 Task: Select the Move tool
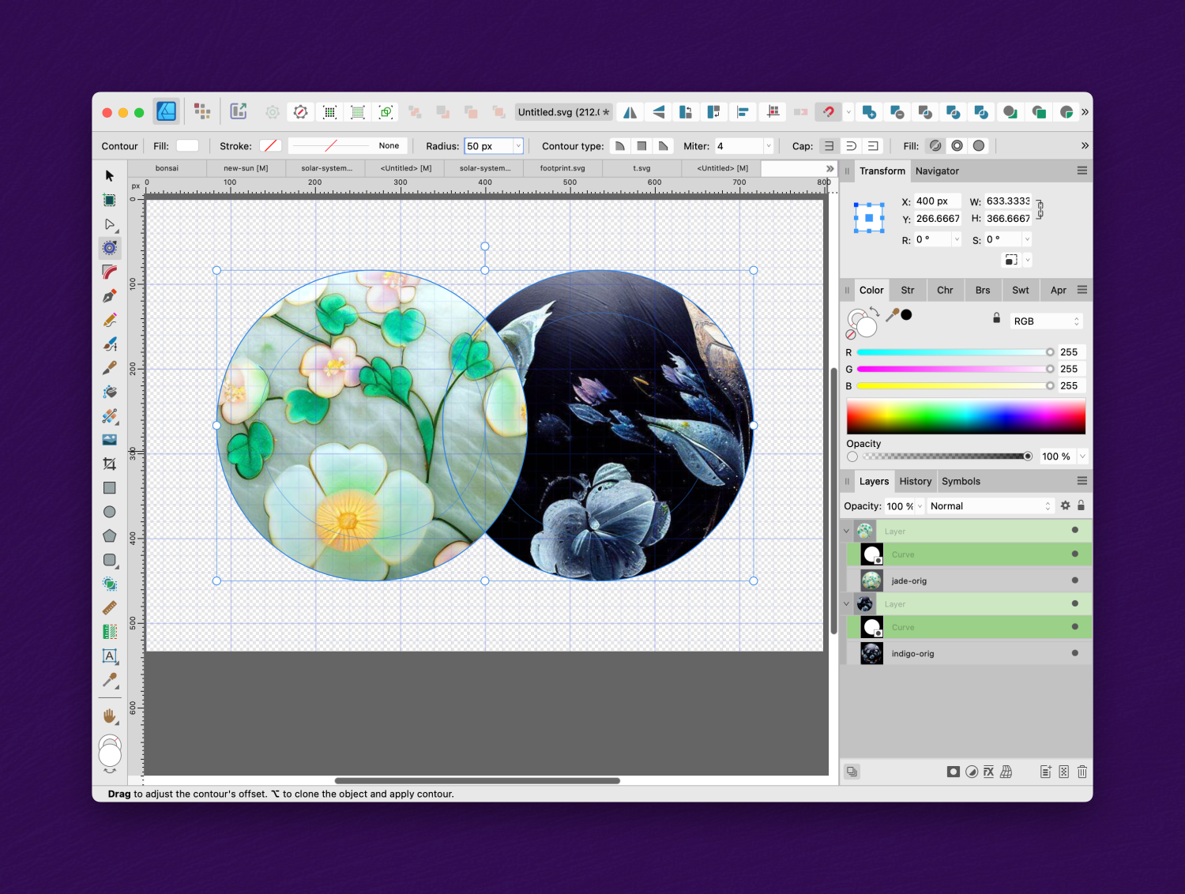110,175
